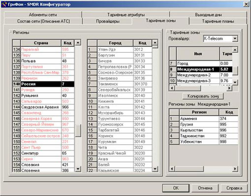Viewport: 251px width, 196px height.
Task: Close the SMDR Конфигуратор window
Action: pyautogui.click(x=246, y=4)
